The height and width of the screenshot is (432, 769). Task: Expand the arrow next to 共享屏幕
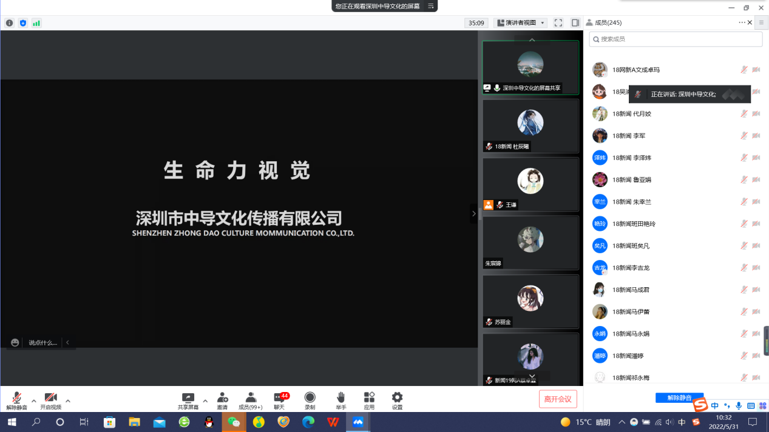[x=205, y=401]
